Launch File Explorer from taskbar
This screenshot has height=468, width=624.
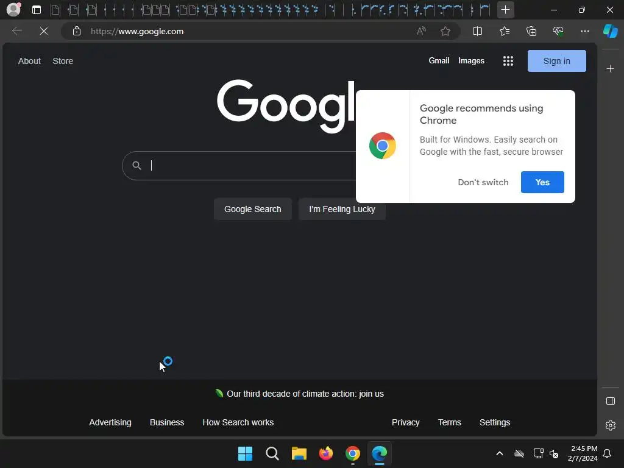(299, 453)
